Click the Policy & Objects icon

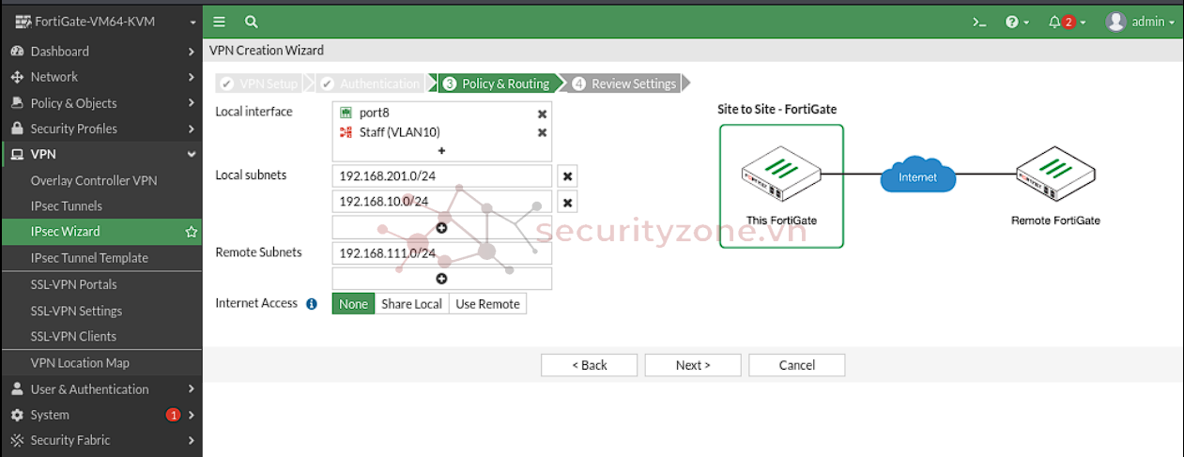(x=17, y=103)
